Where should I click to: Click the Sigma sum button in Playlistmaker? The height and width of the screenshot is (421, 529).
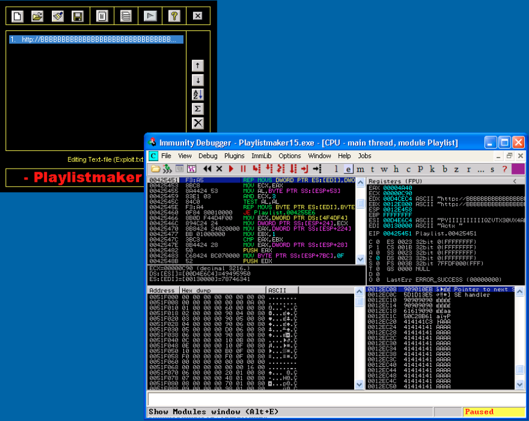coord(197,109)
